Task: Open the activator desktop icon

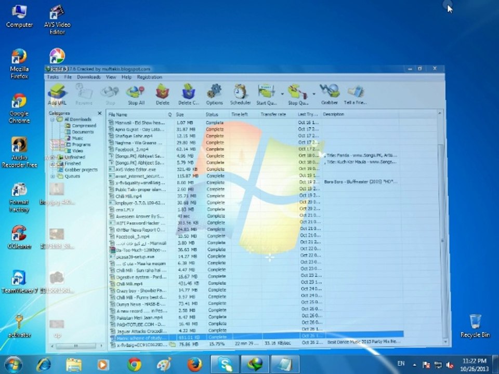Action: click(19, 326)
